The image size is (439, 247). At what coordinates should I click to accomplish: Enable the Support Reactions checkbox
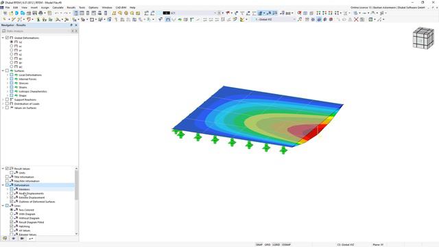click(x=8, y=99)
